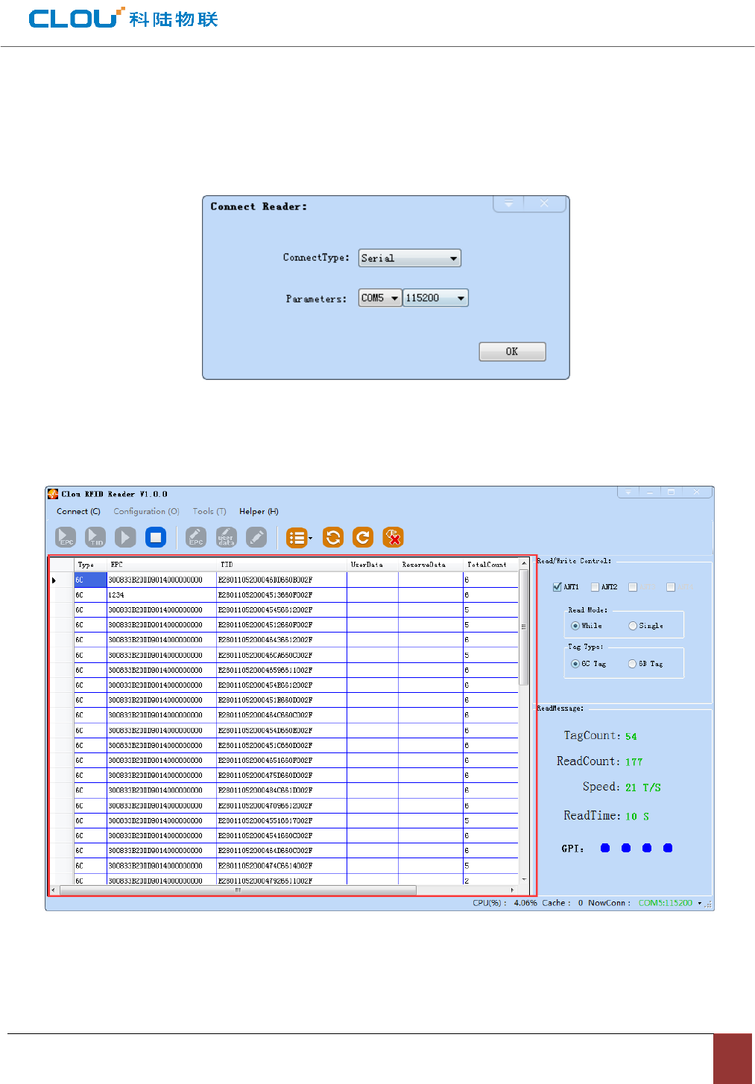This screenshot has width=755, height=1084.
Task: Uncheck the ANT1 antenna checkbox
Action: [557, 587]
